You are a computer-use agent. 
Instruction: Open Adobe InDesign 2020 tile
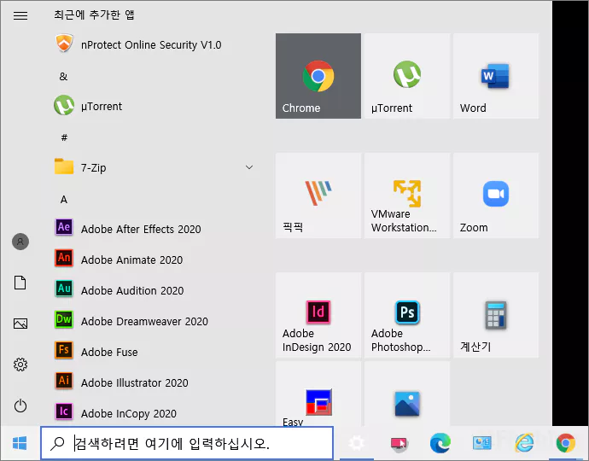318,315
